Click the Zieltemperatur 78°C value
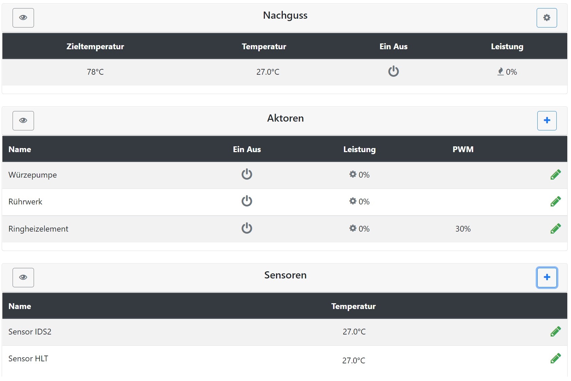 pyautogui.click(x=95, y=72)
